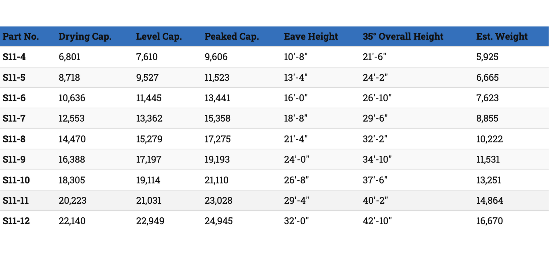This screenshot has height=257, width=549.
Task: Click the Est. Weight column header
Action: coord(502,37)
